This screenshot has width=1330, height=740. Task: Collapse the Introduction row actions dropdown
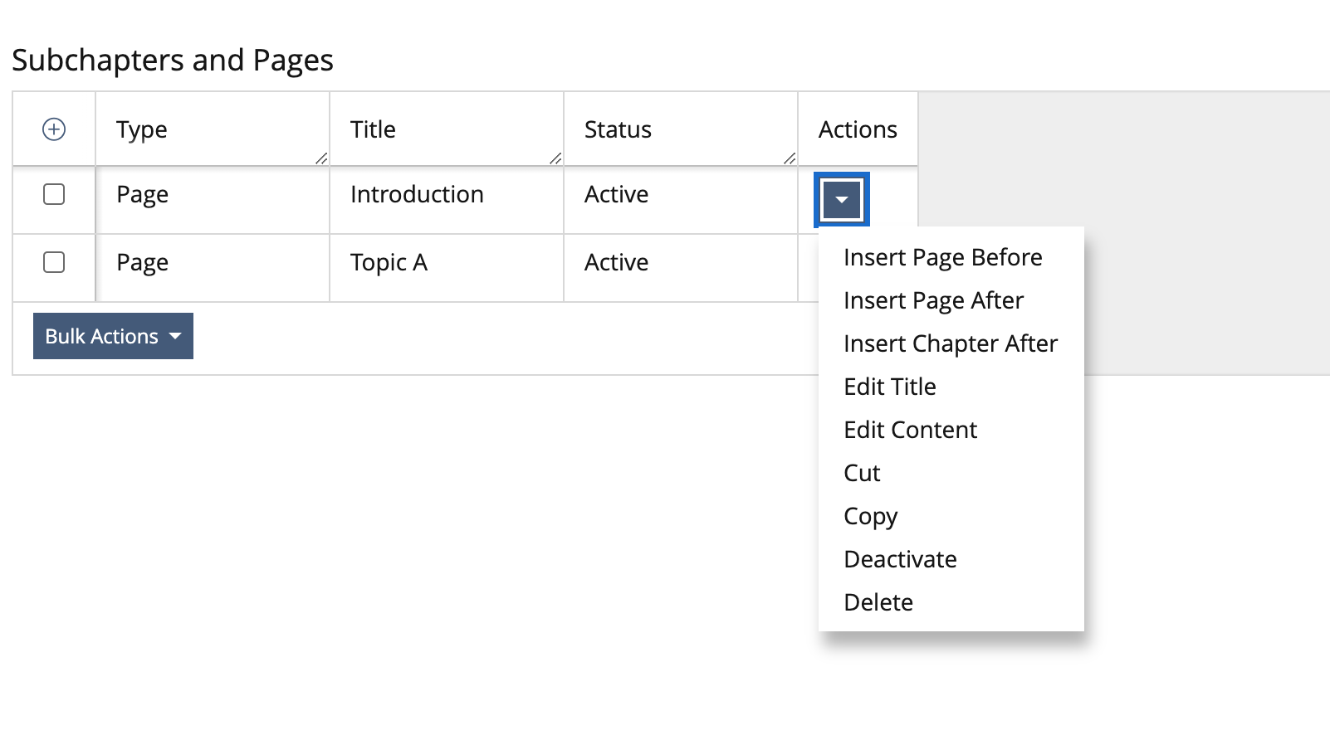[x=841, y=200]
